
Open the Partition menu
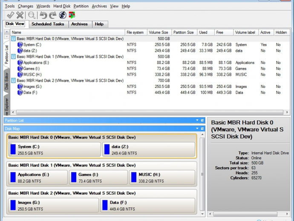pos(81,6)
